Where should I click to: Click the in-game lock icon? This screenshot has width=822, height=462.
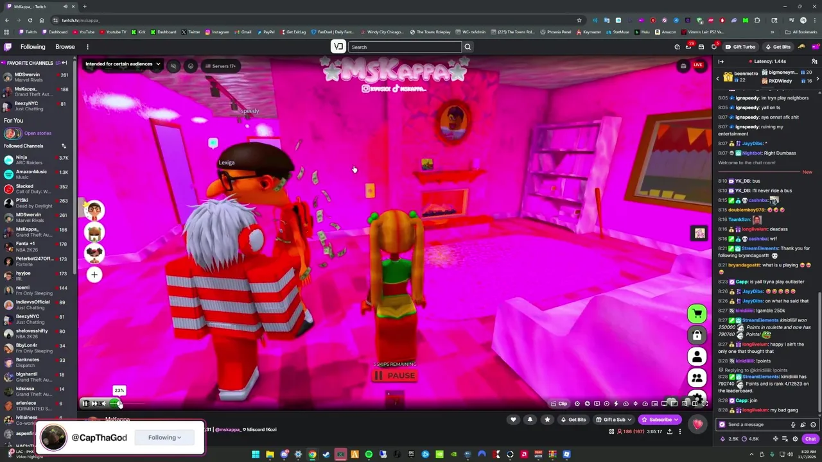[697, 335]
